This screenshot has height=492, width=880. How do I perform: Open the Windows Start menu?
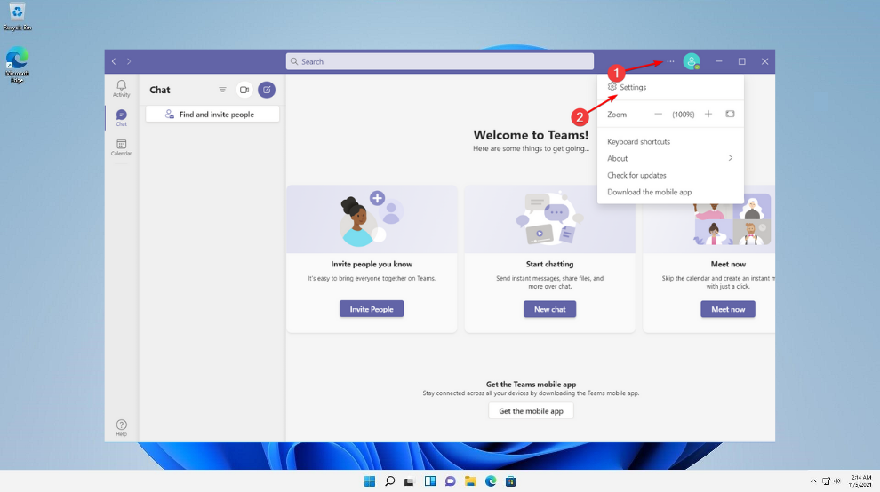369,481
